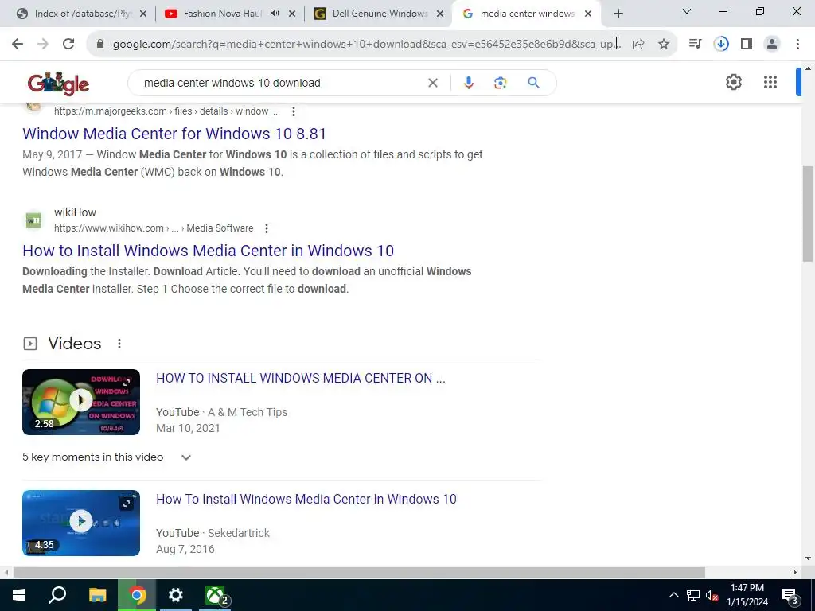Image resolution: width=815 pixels, height=611 pixels.
Task: Click the muted volume tray icon
Action: coord(712,595)
